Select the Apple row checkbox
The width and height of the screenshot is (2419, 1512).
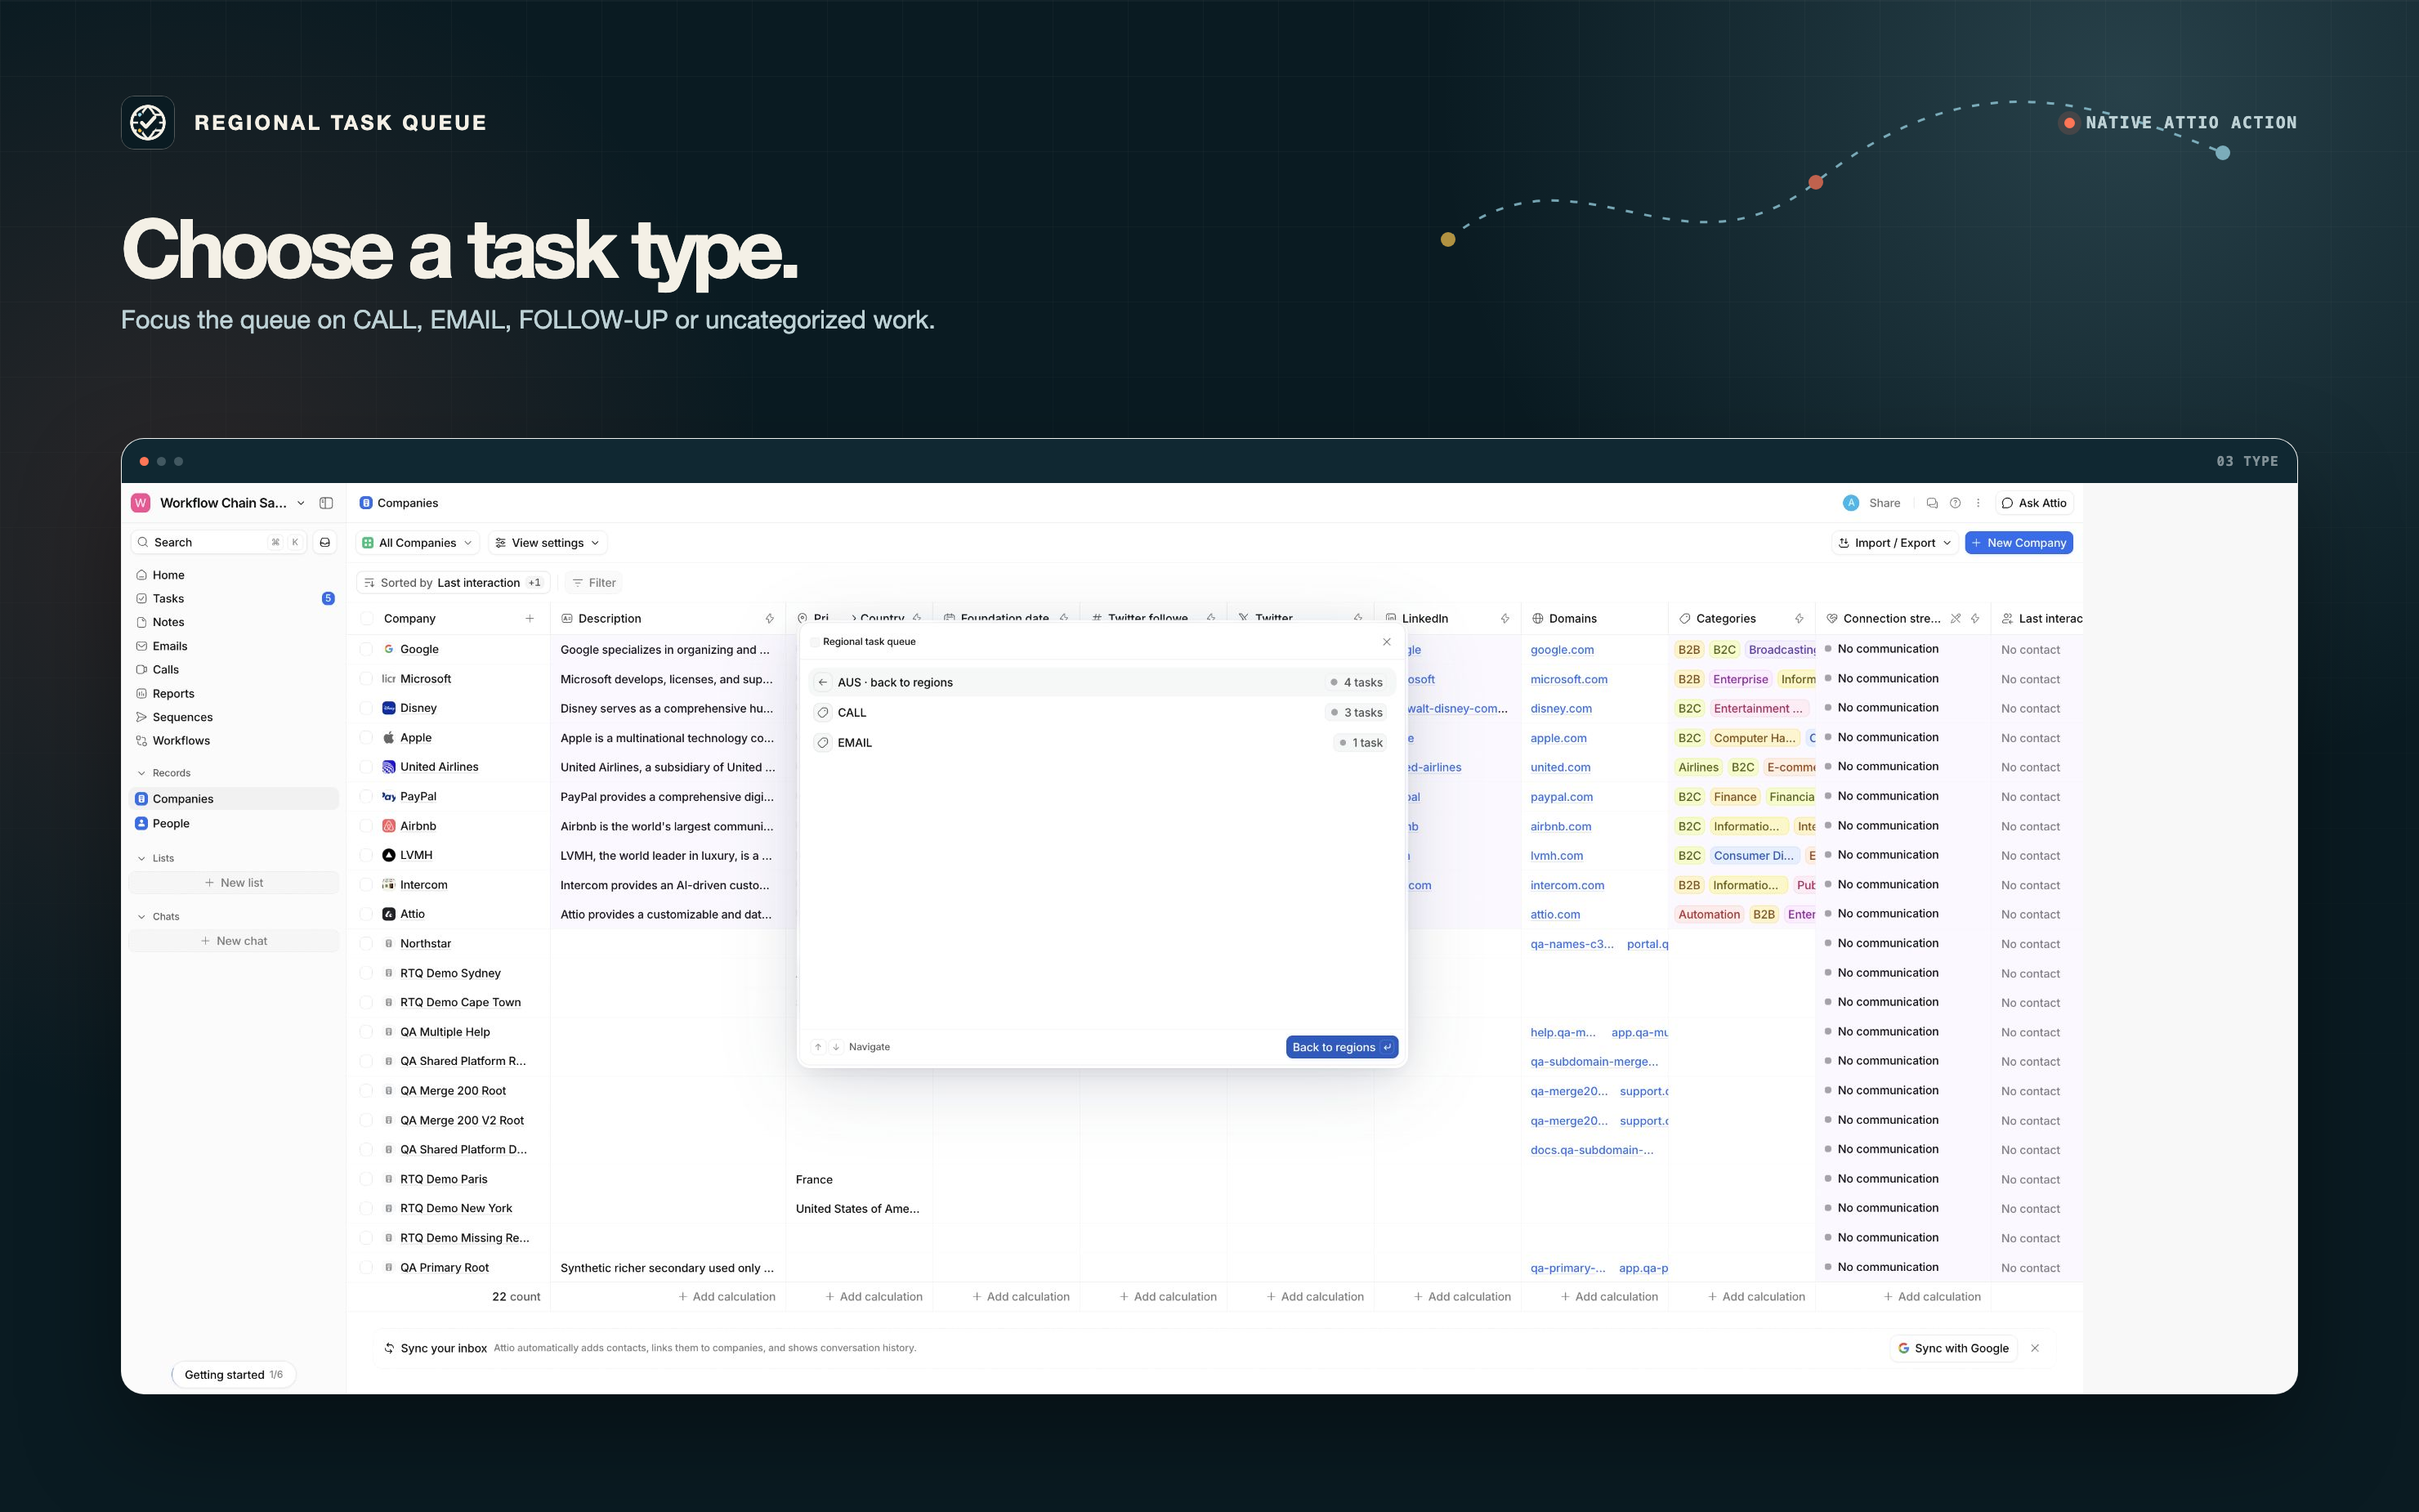pos(366,738)
